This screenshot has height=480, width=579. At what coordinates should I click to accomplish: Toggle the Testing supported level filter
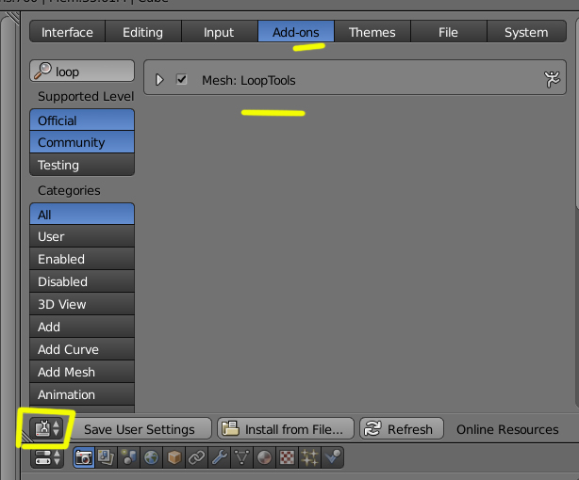pos(82,165)
